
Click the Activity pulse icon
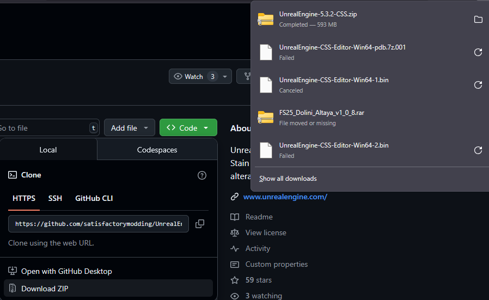click(235, 248)
